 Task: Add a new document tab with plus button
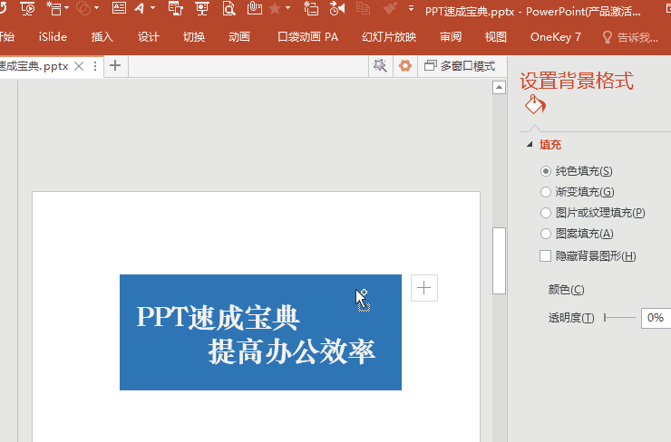tap(115, 66)
